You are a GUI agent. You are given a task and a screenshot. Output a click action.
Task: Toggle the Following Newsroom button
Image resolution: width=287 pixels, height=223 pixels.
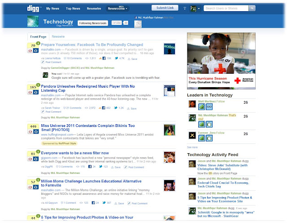(93, 23)
